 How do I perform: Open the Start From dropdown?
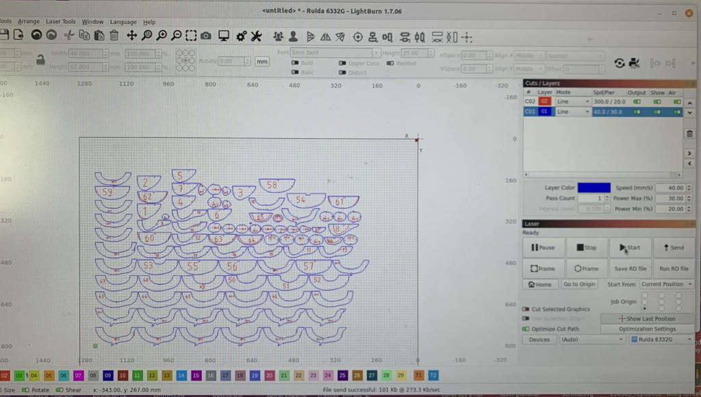tap(666, 284)
